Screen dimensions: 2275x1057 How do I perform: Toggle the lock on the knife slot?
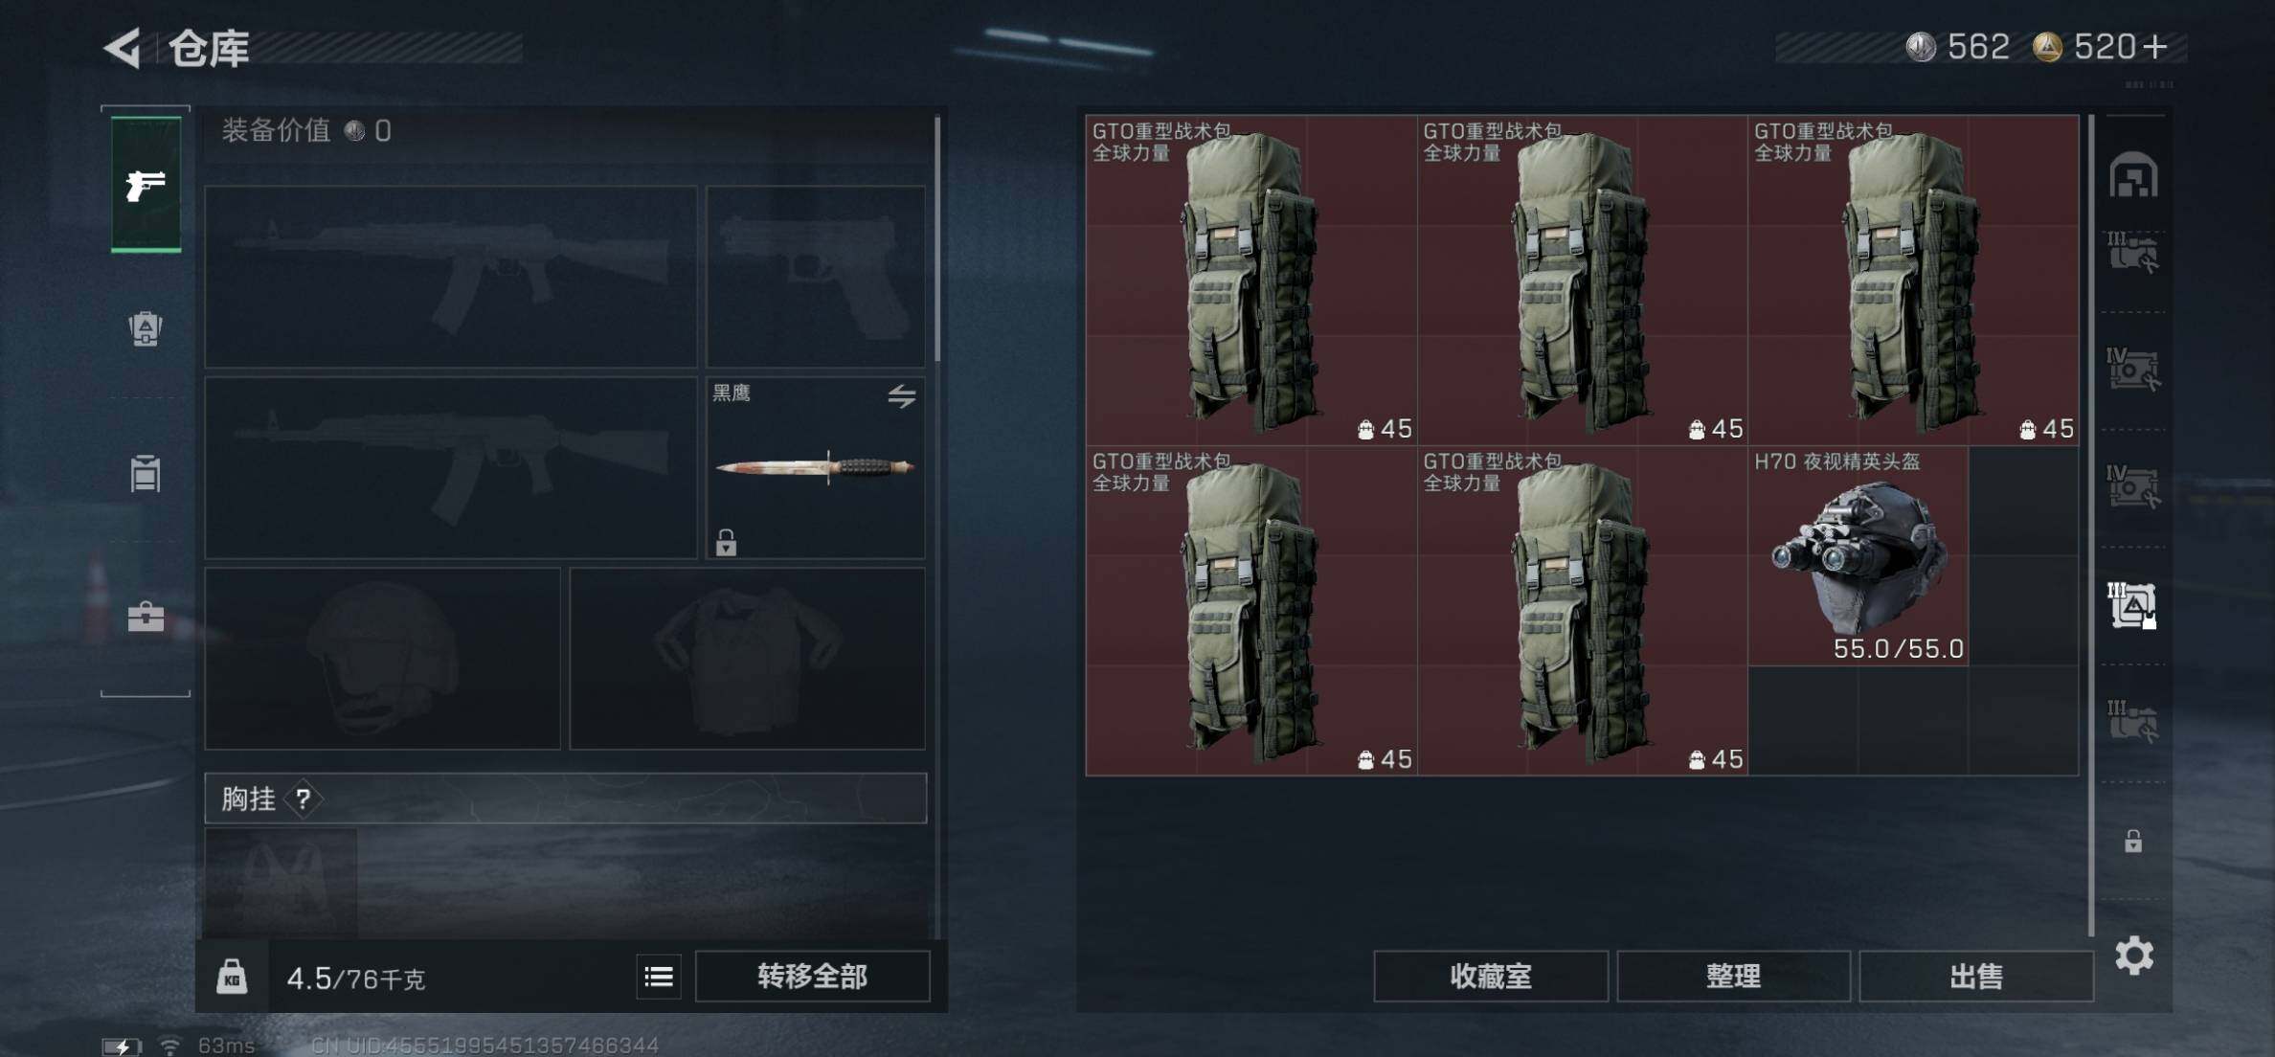click(726, 542)
